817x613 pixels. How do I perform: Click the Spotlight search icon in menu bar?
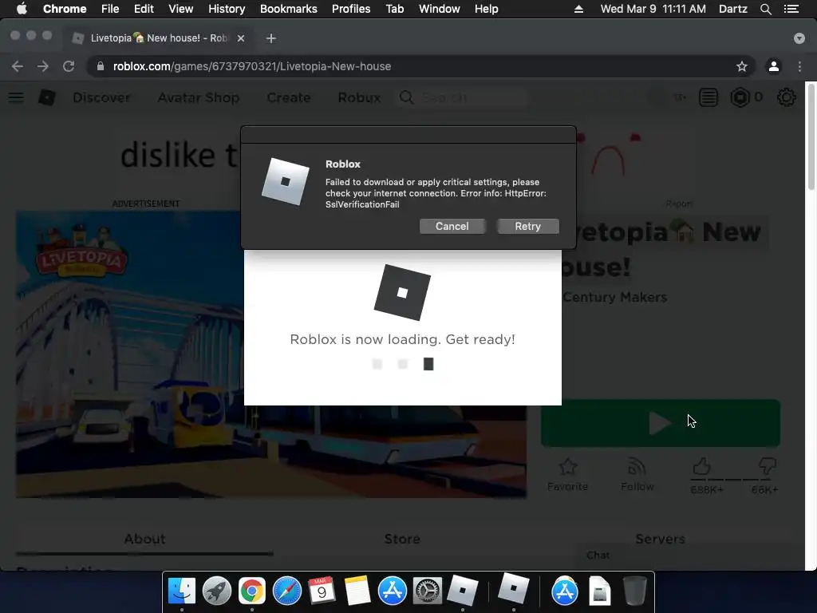(765, 9)
